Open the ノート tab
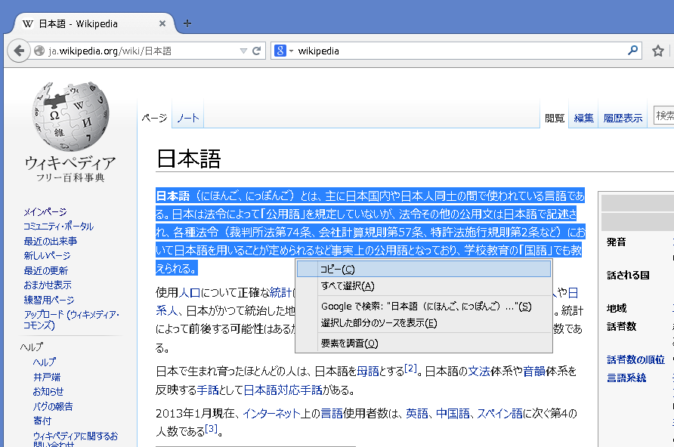The width and height of the screenshot is (674, 447). coord(188,118)
